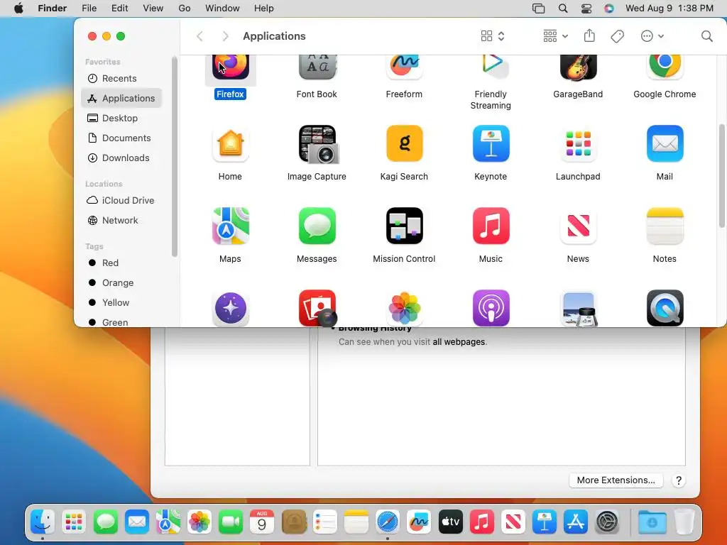Open the Action ellipsis menu
Viewport: 727px width, 545px height.
click(x=652, y=36)
